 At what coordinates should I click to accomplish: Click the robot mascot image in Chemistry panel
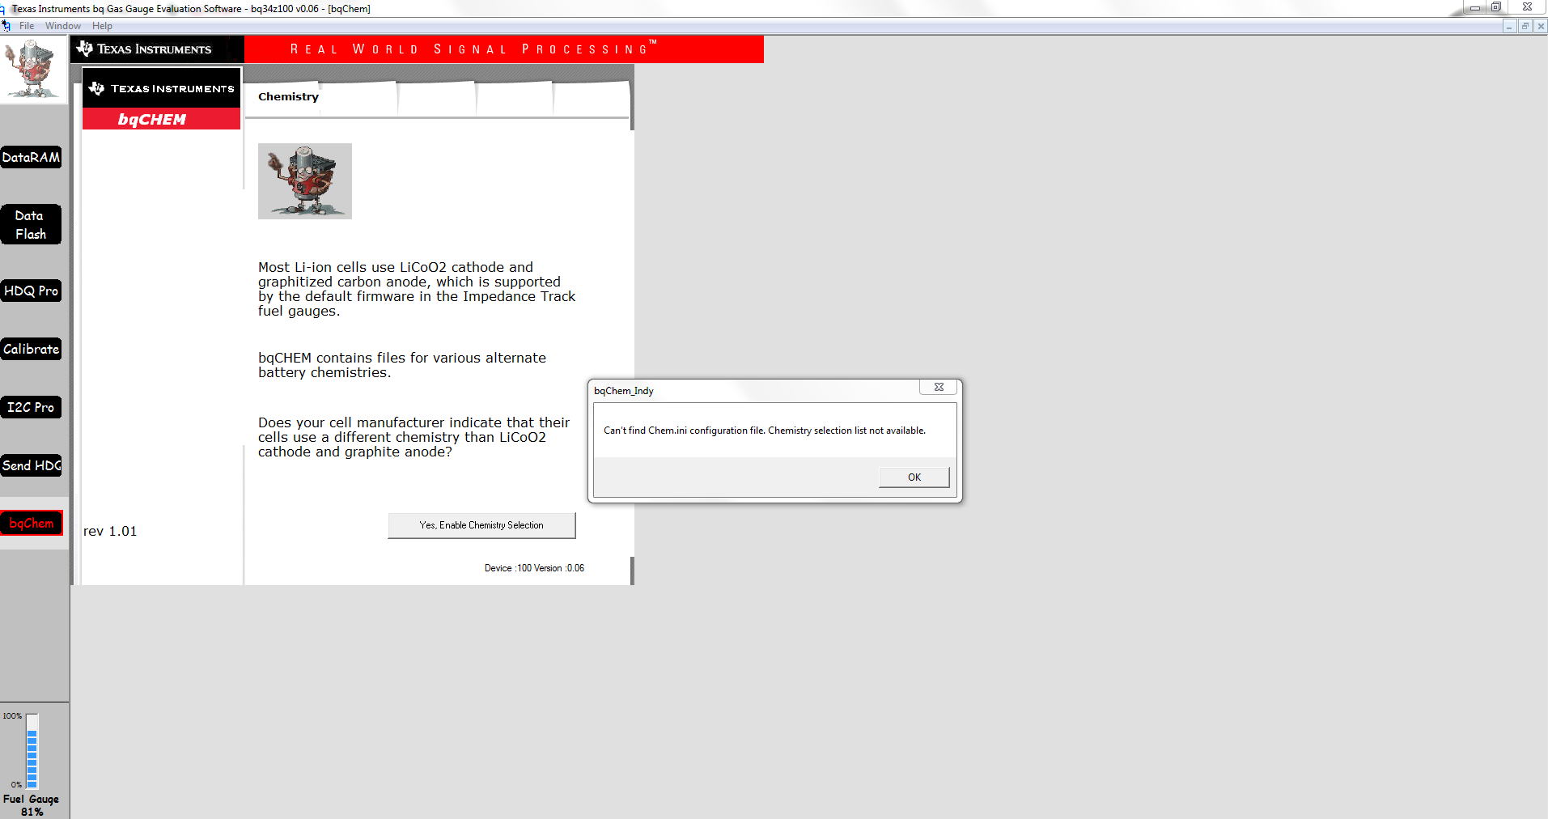tap(304, 181)
